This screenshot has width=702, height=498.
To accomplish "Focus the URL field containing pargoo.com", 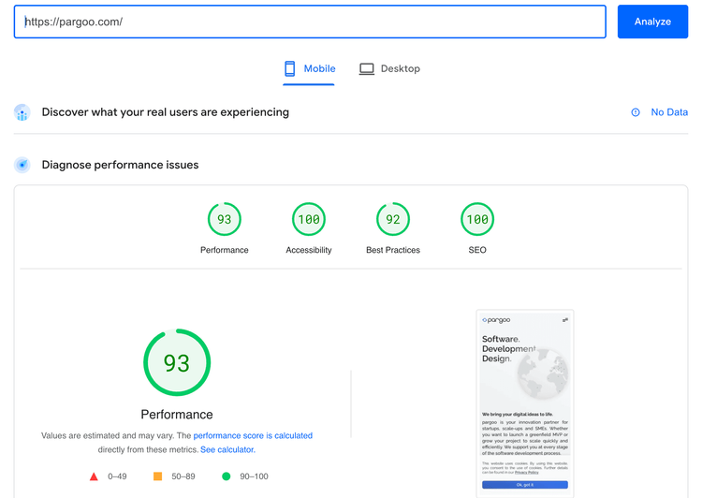I will [309, 22].
